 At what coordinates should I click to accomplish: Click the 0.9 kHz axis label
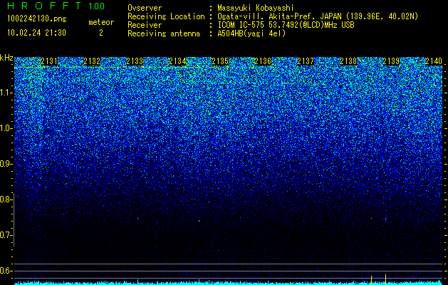[6, 164]
